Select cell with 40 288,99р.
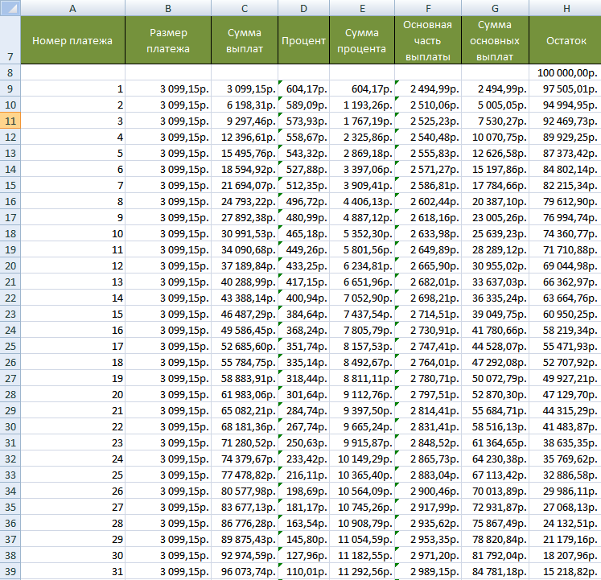Screen dimensions: 601x580 [x=245, y=282]
